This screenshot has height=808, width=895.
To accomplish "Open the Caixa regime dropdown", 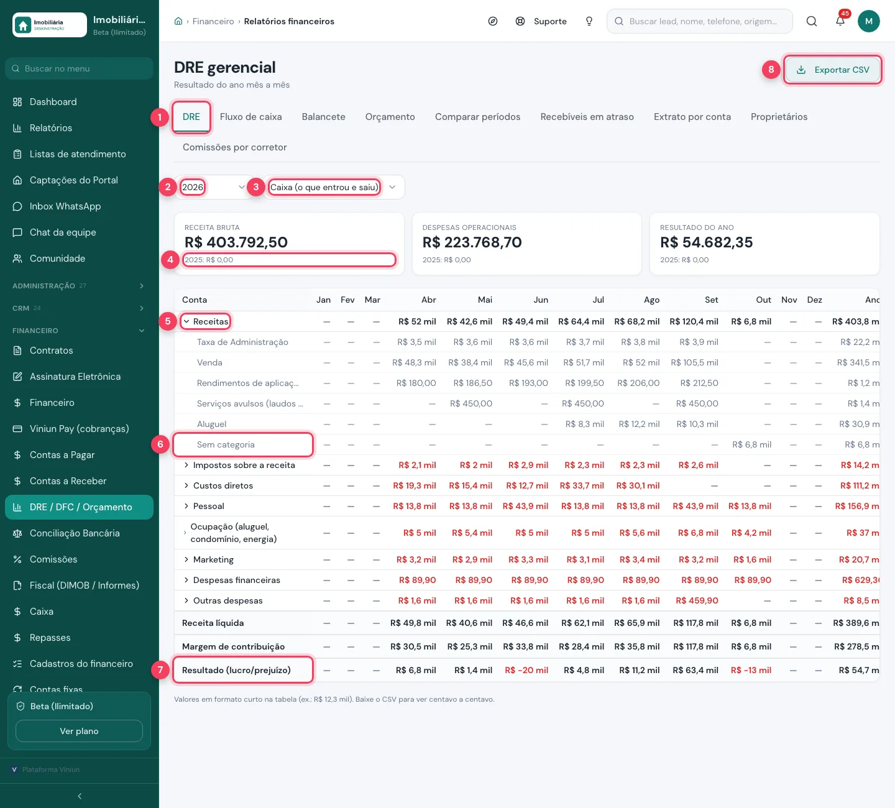I will [x=333, y=187].
